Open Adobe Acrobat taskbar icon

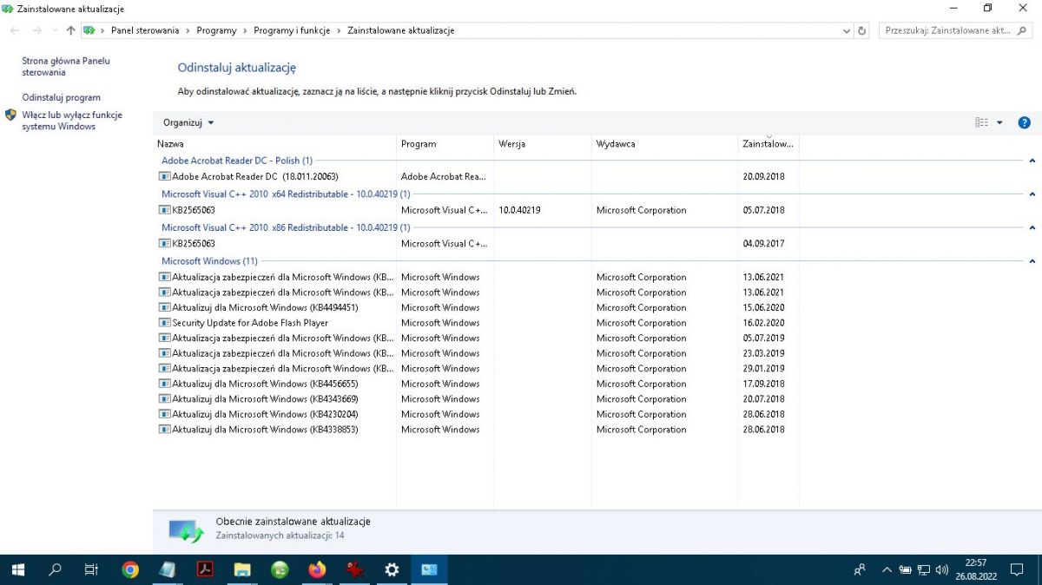[205, 570]
